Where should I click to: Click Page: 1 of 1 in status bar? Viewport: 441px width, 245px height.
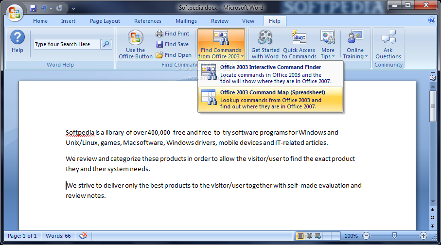click(x=22, y=236)
